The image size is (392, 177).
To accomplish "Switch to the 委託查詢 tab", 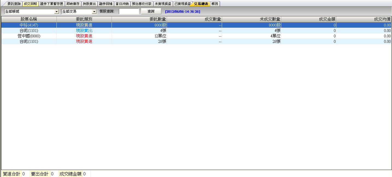I will (x=14, y=4).
